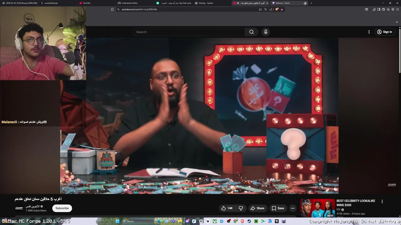
Task: Open File Explorer folder taskbar icon
Action: point(180,221)
